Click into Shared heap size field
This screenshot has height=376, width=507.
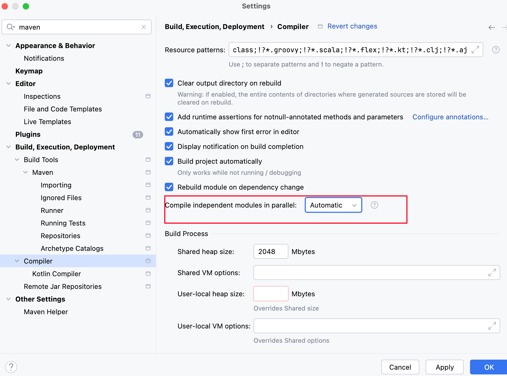pos(270,251)
